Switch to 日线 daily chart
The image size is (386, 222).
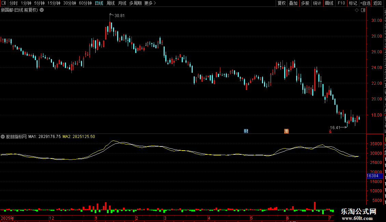(99, 3)
